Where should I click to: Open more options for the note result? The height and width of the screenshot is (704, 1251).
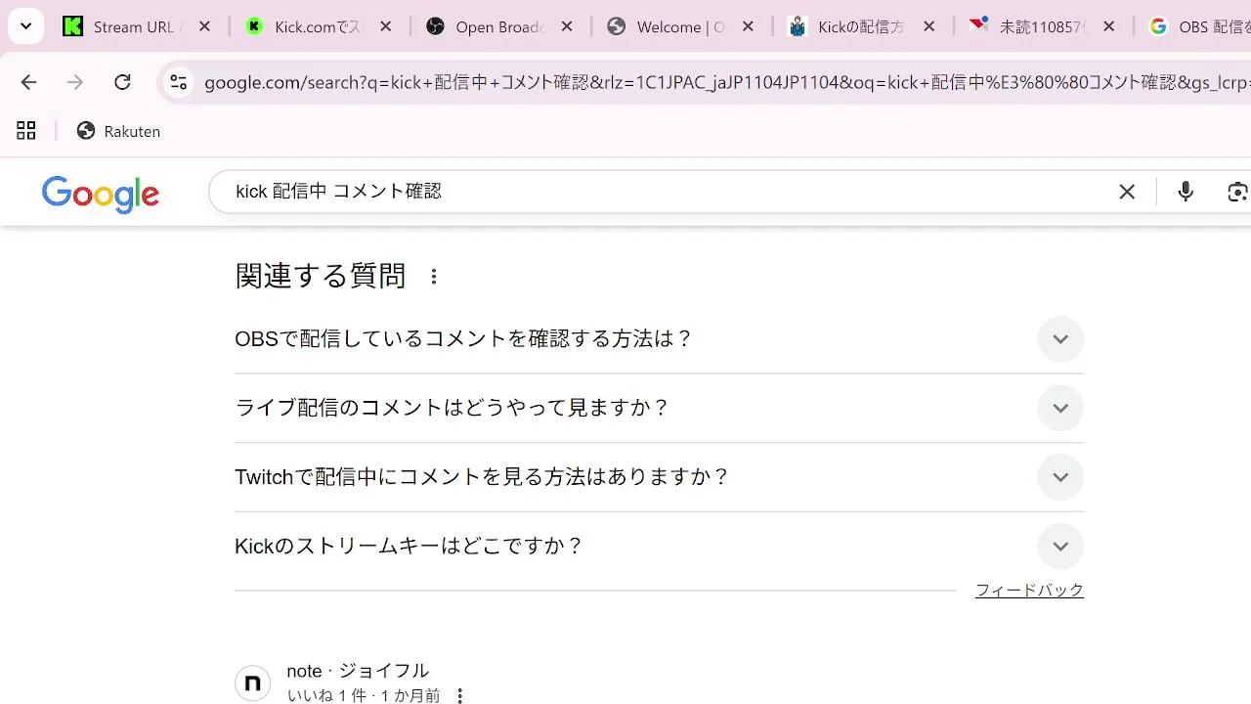459,696
